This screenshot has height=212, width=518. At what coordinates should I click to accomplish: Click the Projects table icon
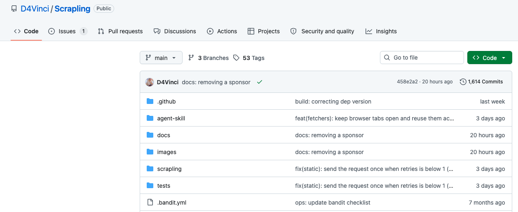[251, 31]
